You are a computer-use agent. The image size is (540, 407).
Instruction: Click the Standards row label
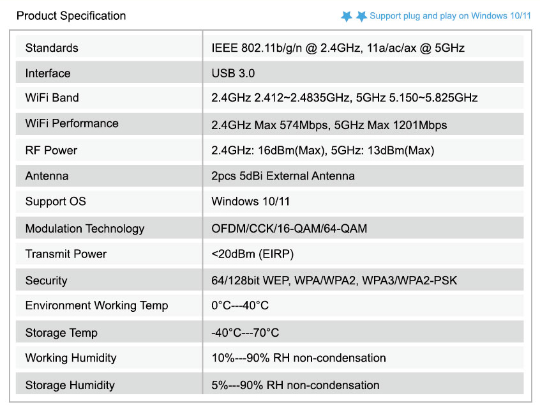pyautogui.click(x=52, y=48)
